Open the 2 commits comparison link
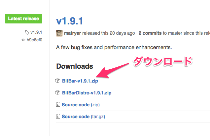 (x=150, y=33)
